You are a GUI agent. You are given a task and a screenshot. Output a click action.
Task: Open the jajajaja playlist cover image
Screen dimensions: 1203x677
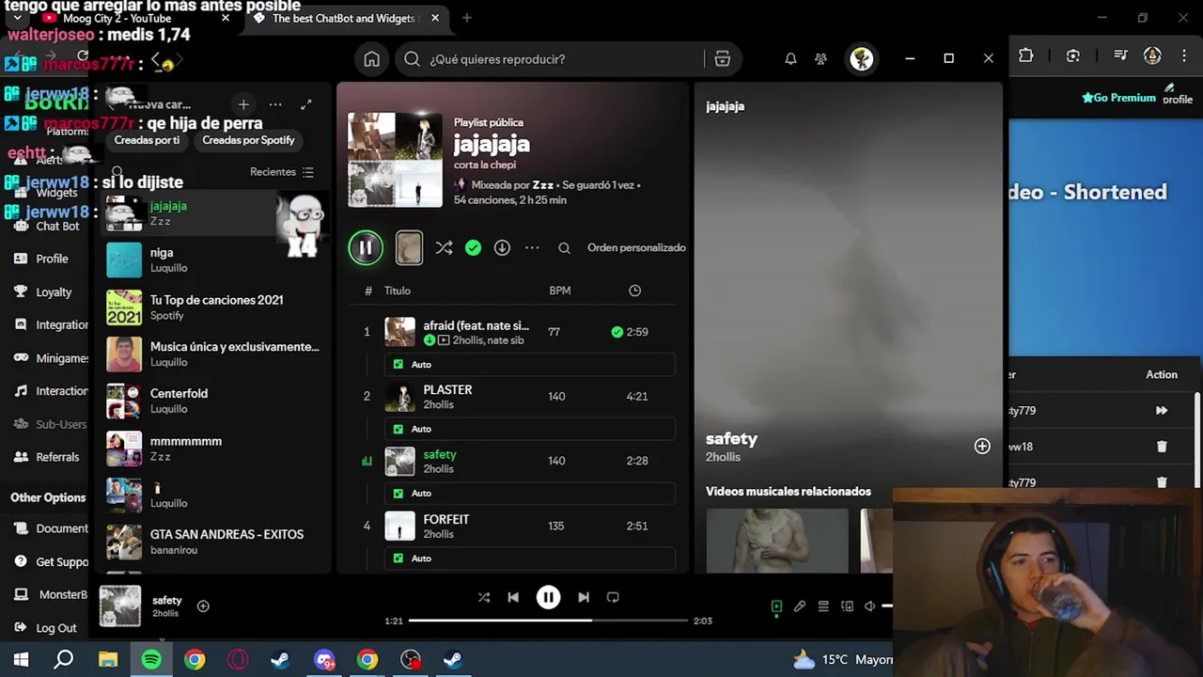click(x=395, y=160)
